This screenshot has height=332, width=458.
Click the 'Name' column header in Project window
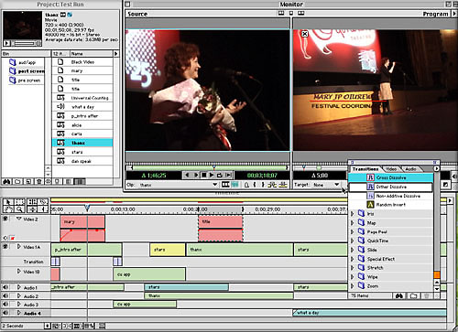pos(92,54)
